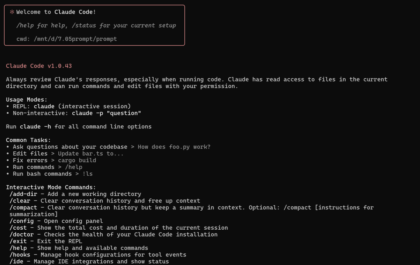The width and height of the screenshot is (420, 265).
Task: Click the '!ls' bash command example
Action: tap(87, 174)
